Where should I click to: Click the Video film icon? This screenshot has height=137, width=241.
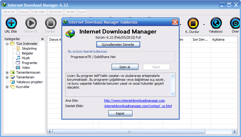pyautogui.click(x=18, y=68)
